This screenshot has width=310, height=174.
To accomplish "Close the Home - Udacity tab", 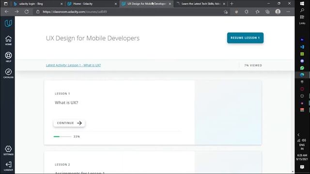I will (116, 4).
